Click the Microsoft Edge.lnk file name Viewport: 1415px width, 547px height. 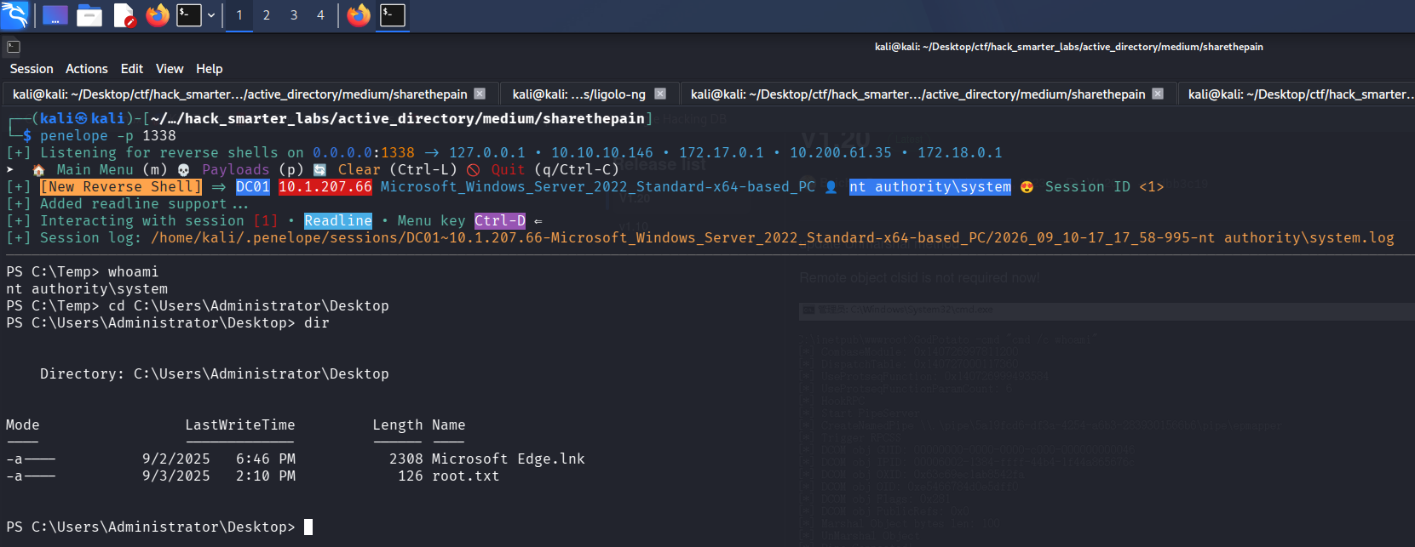tap(509, 459)
